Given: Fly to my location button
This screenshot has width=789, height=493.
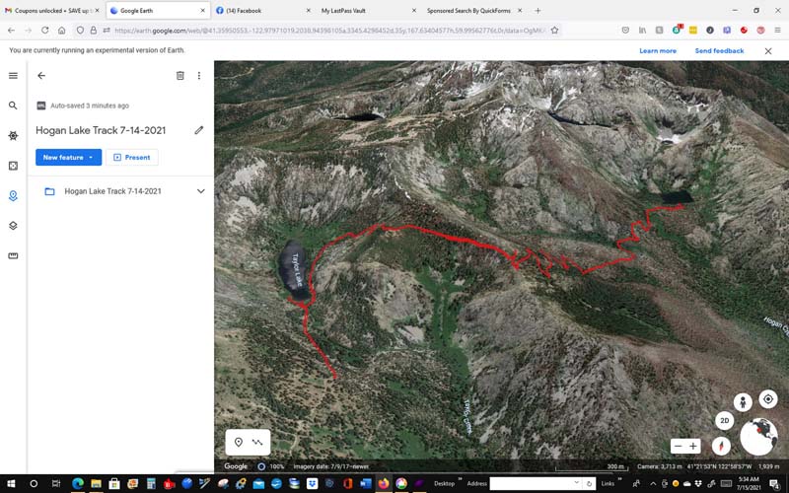Looking at the screenshot, I should [767, 399].
